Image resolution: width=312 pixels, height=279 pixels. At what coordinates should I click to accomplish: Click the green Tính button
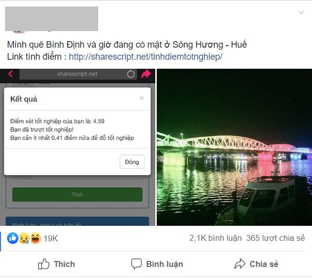tap(77, 194)
